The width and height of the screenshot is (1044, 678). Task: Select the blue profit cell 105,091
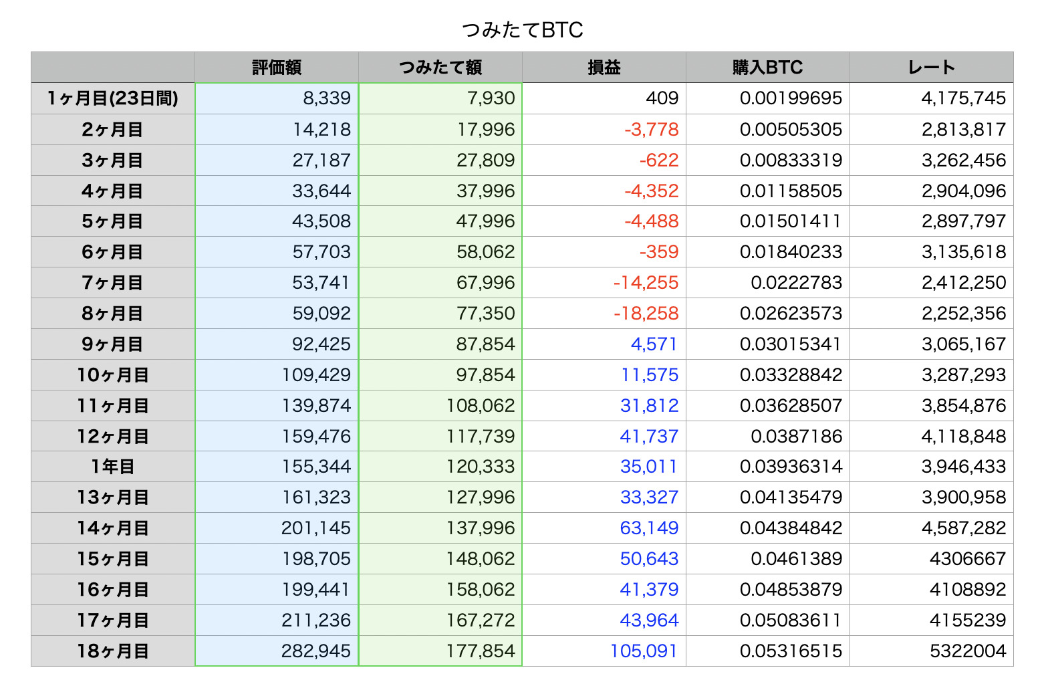(x=604, y=651)
